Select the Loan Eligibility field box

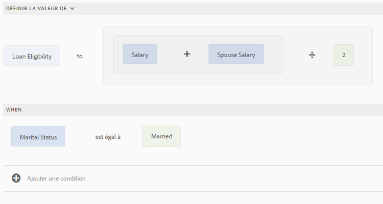click(x=32, y=56)
